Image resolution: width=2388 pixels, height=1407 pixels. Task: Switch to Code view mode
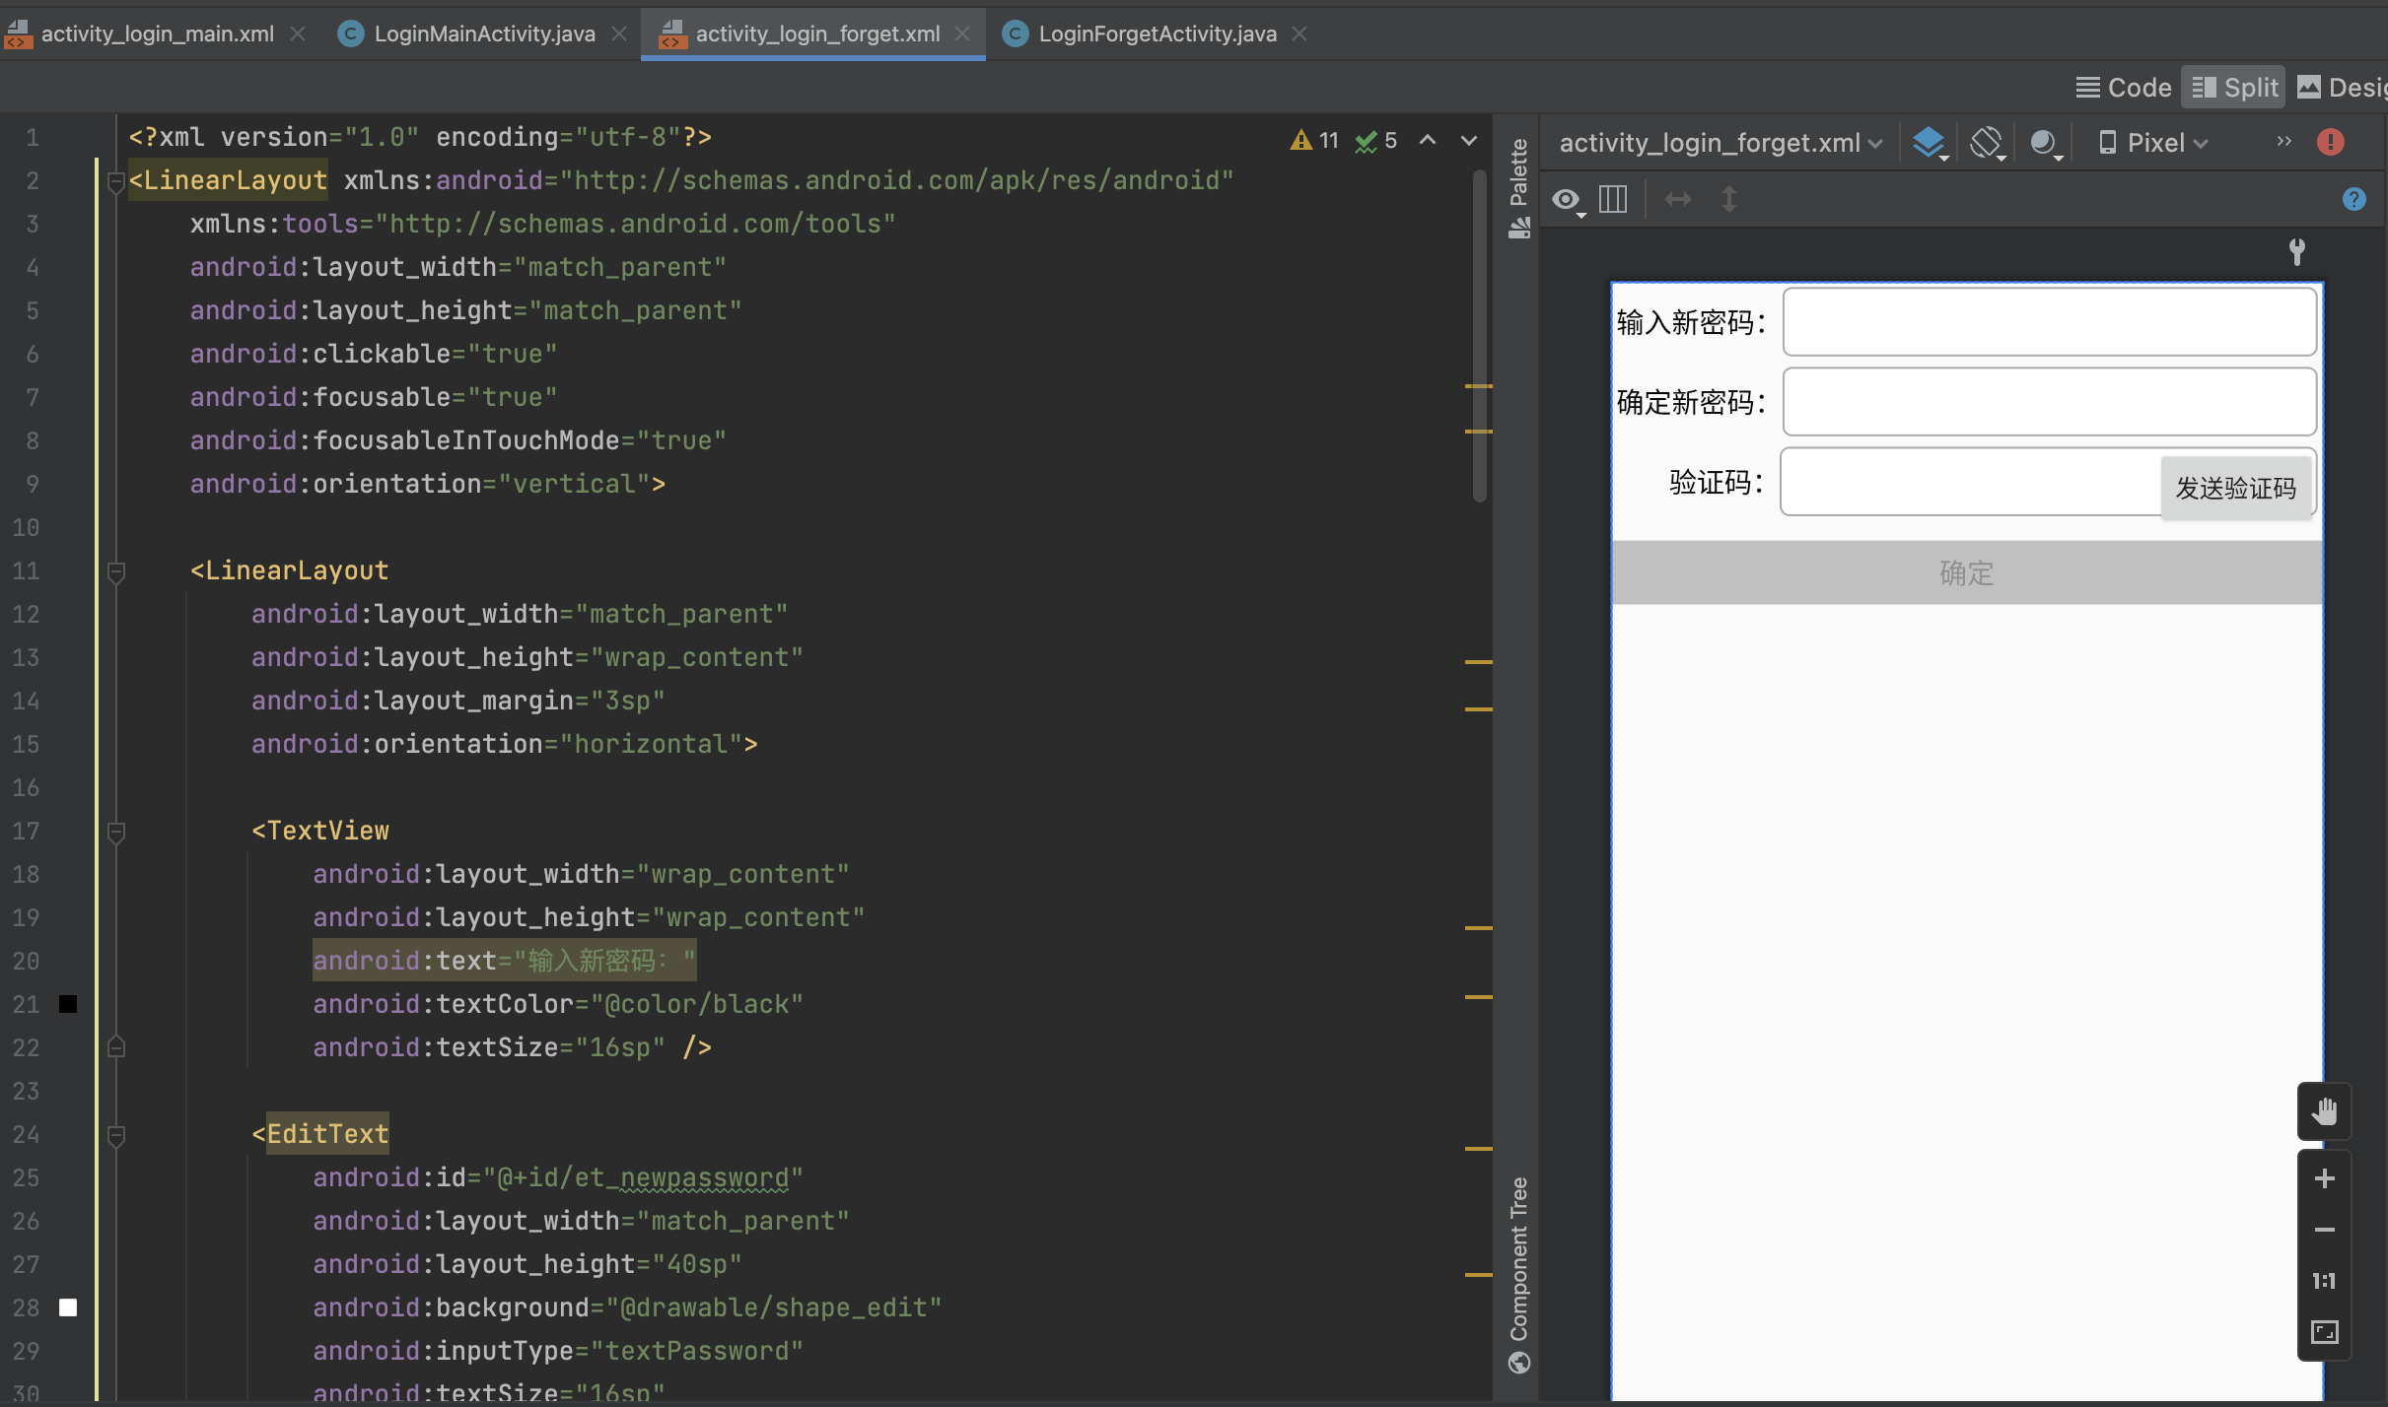[2123, 88]
